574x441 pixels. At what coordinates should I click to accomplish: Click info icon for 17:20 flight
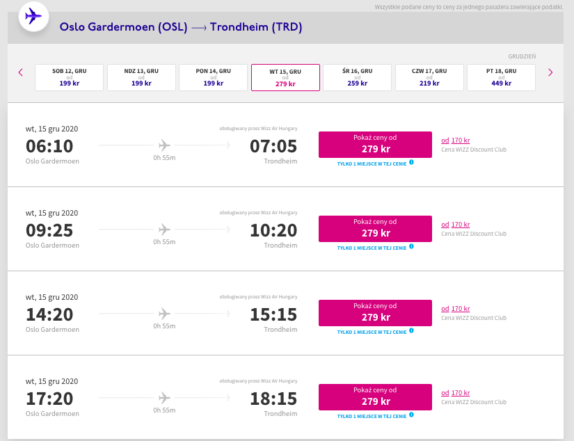pos(411,415)
